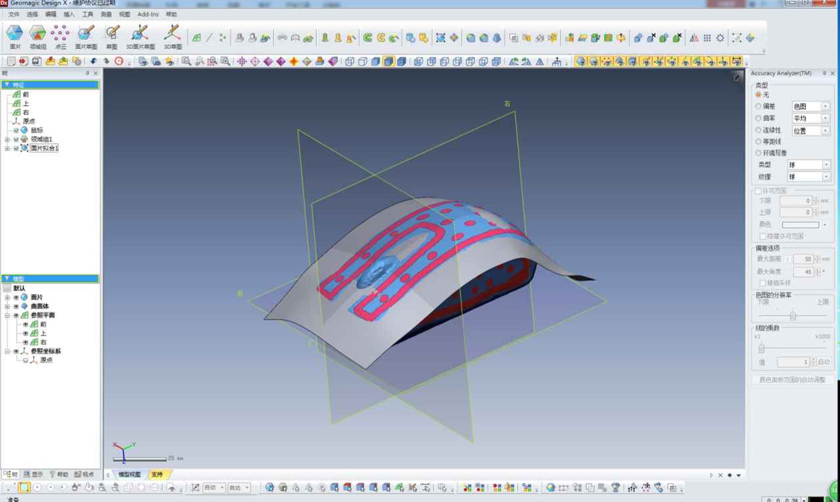This screenshot has width=840, height=502.
Task: Click the undo arrow icon
Action: tap(93, 61)
